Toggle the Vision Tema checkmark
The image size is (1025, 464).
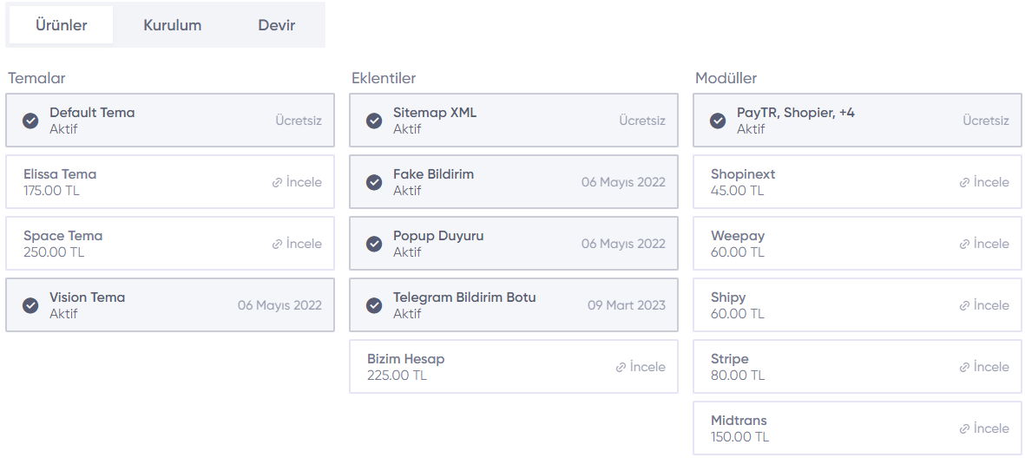pyautogui.click(x=30, y=305)
